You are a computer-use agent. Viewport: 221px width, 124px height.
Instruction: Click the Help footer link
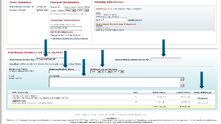135,115
